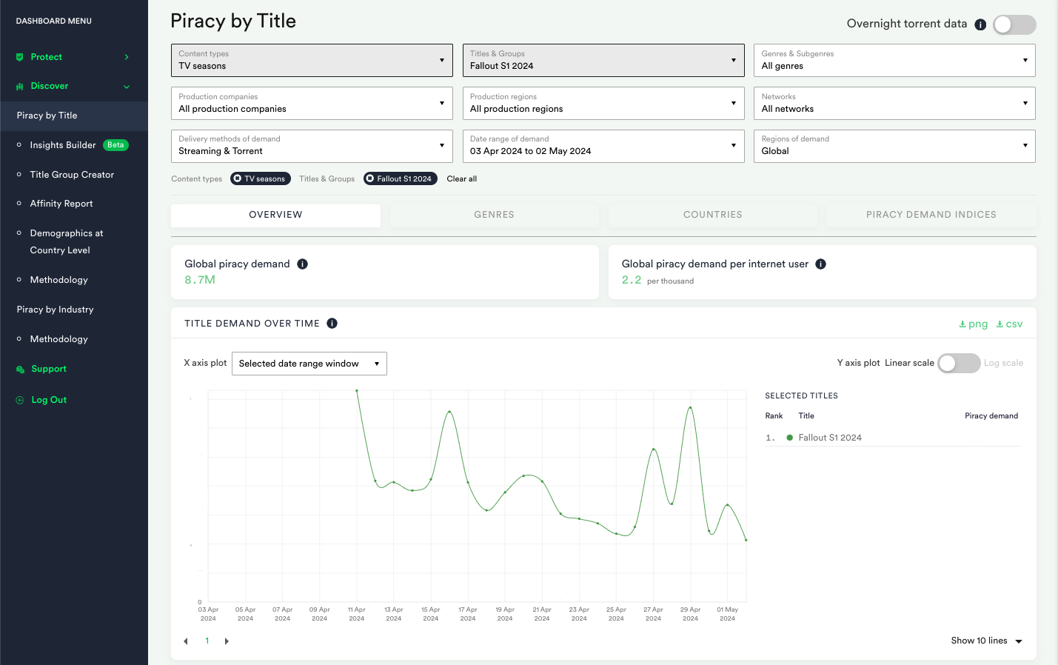
Task: Click the Discover bar-chart icon
Action: tap(19, 87)
